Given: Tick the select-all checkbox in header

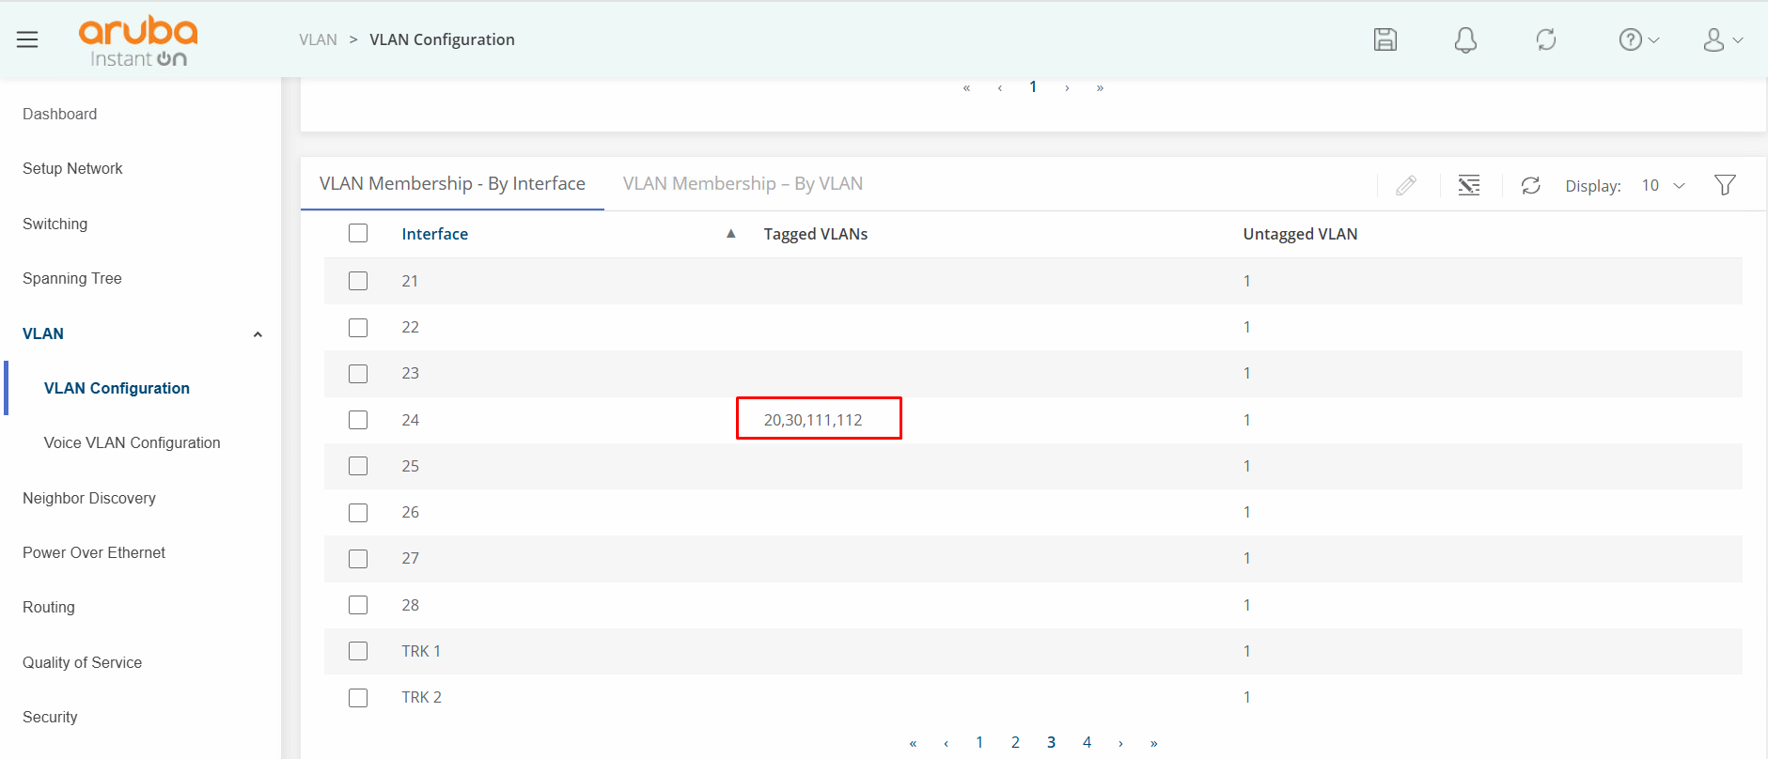Looking at the screenshot, I should [358, 233].
